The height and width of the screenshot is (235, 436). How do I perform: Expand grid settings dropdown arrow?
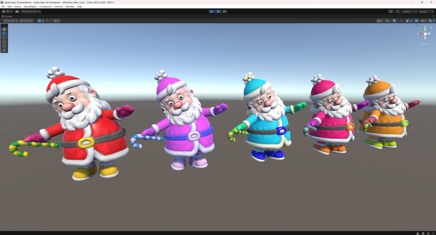[x=43, y=21]
